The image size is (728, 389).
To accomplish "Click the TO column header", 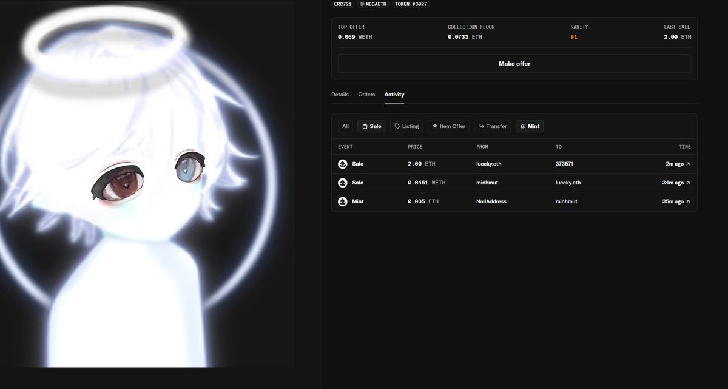I will 559,147.
